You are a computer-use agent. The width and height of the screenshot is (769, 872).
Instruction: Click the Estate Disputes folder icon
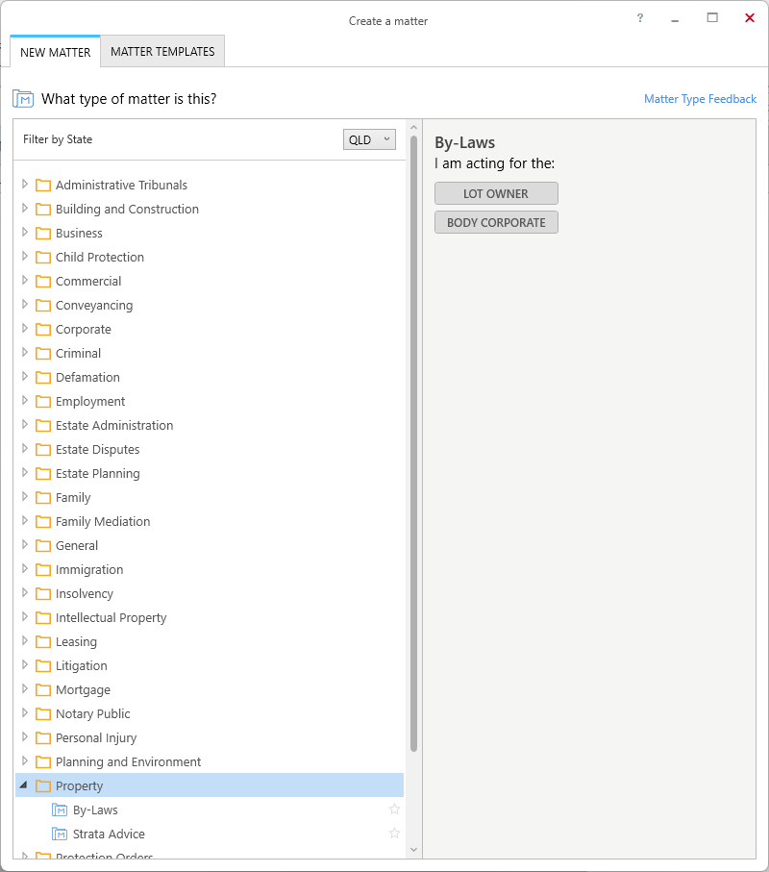[x=43, y=449]
